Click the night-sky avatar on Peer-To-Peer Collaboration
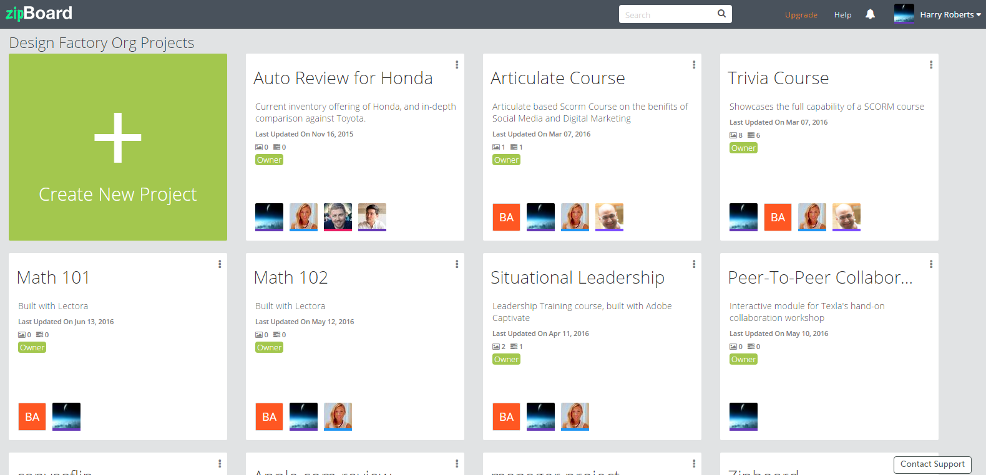Image resolution: width=986 pixels, height=475 pixels. click(x=743, y=416)
